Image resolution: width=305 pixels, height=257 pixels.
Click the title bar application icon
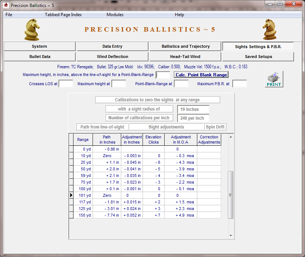6,5
